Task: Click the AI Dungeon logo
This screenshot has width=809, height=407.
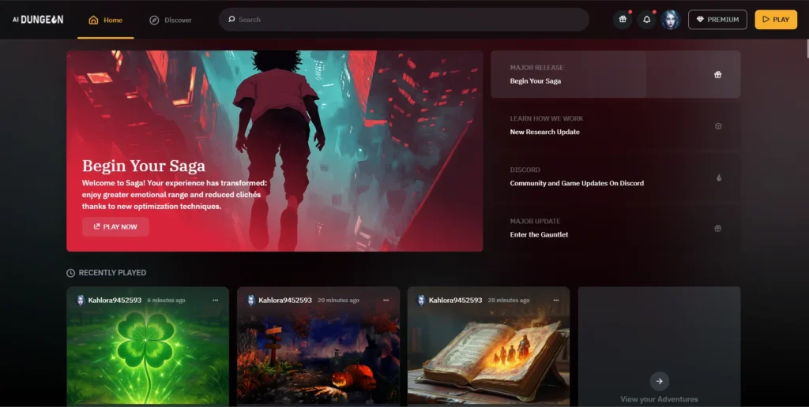Action: [38, 20]
